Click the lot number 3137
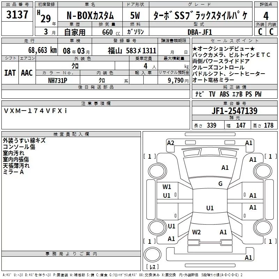Screen dimensions: 279x279 [17, 15]
